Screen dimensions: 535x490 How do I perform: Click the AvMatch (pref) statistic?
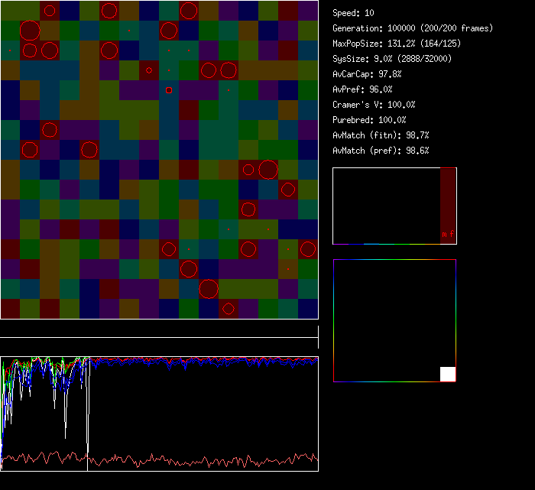(381, 151)
